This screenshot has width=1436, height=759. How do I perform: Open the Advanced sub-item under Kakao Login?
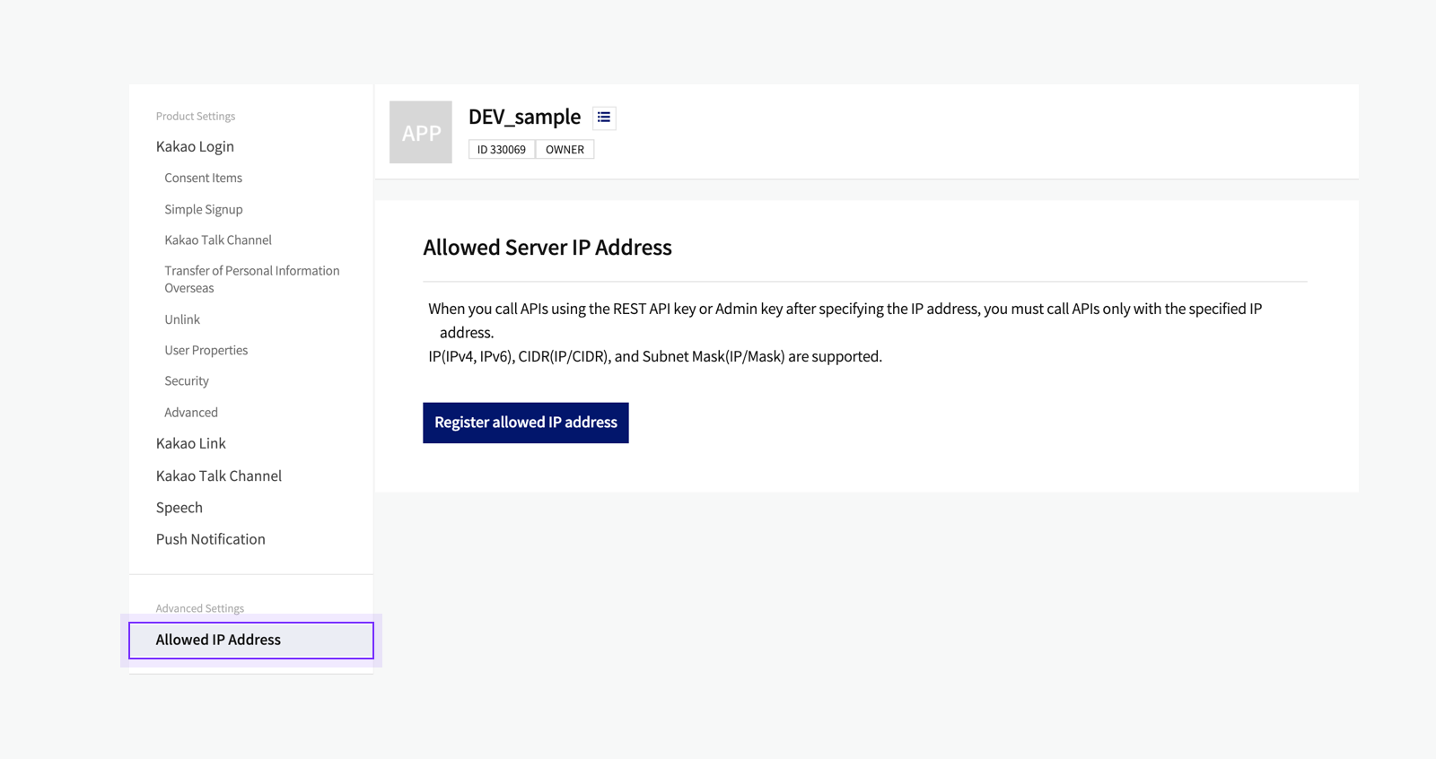[x=191, y=412]
